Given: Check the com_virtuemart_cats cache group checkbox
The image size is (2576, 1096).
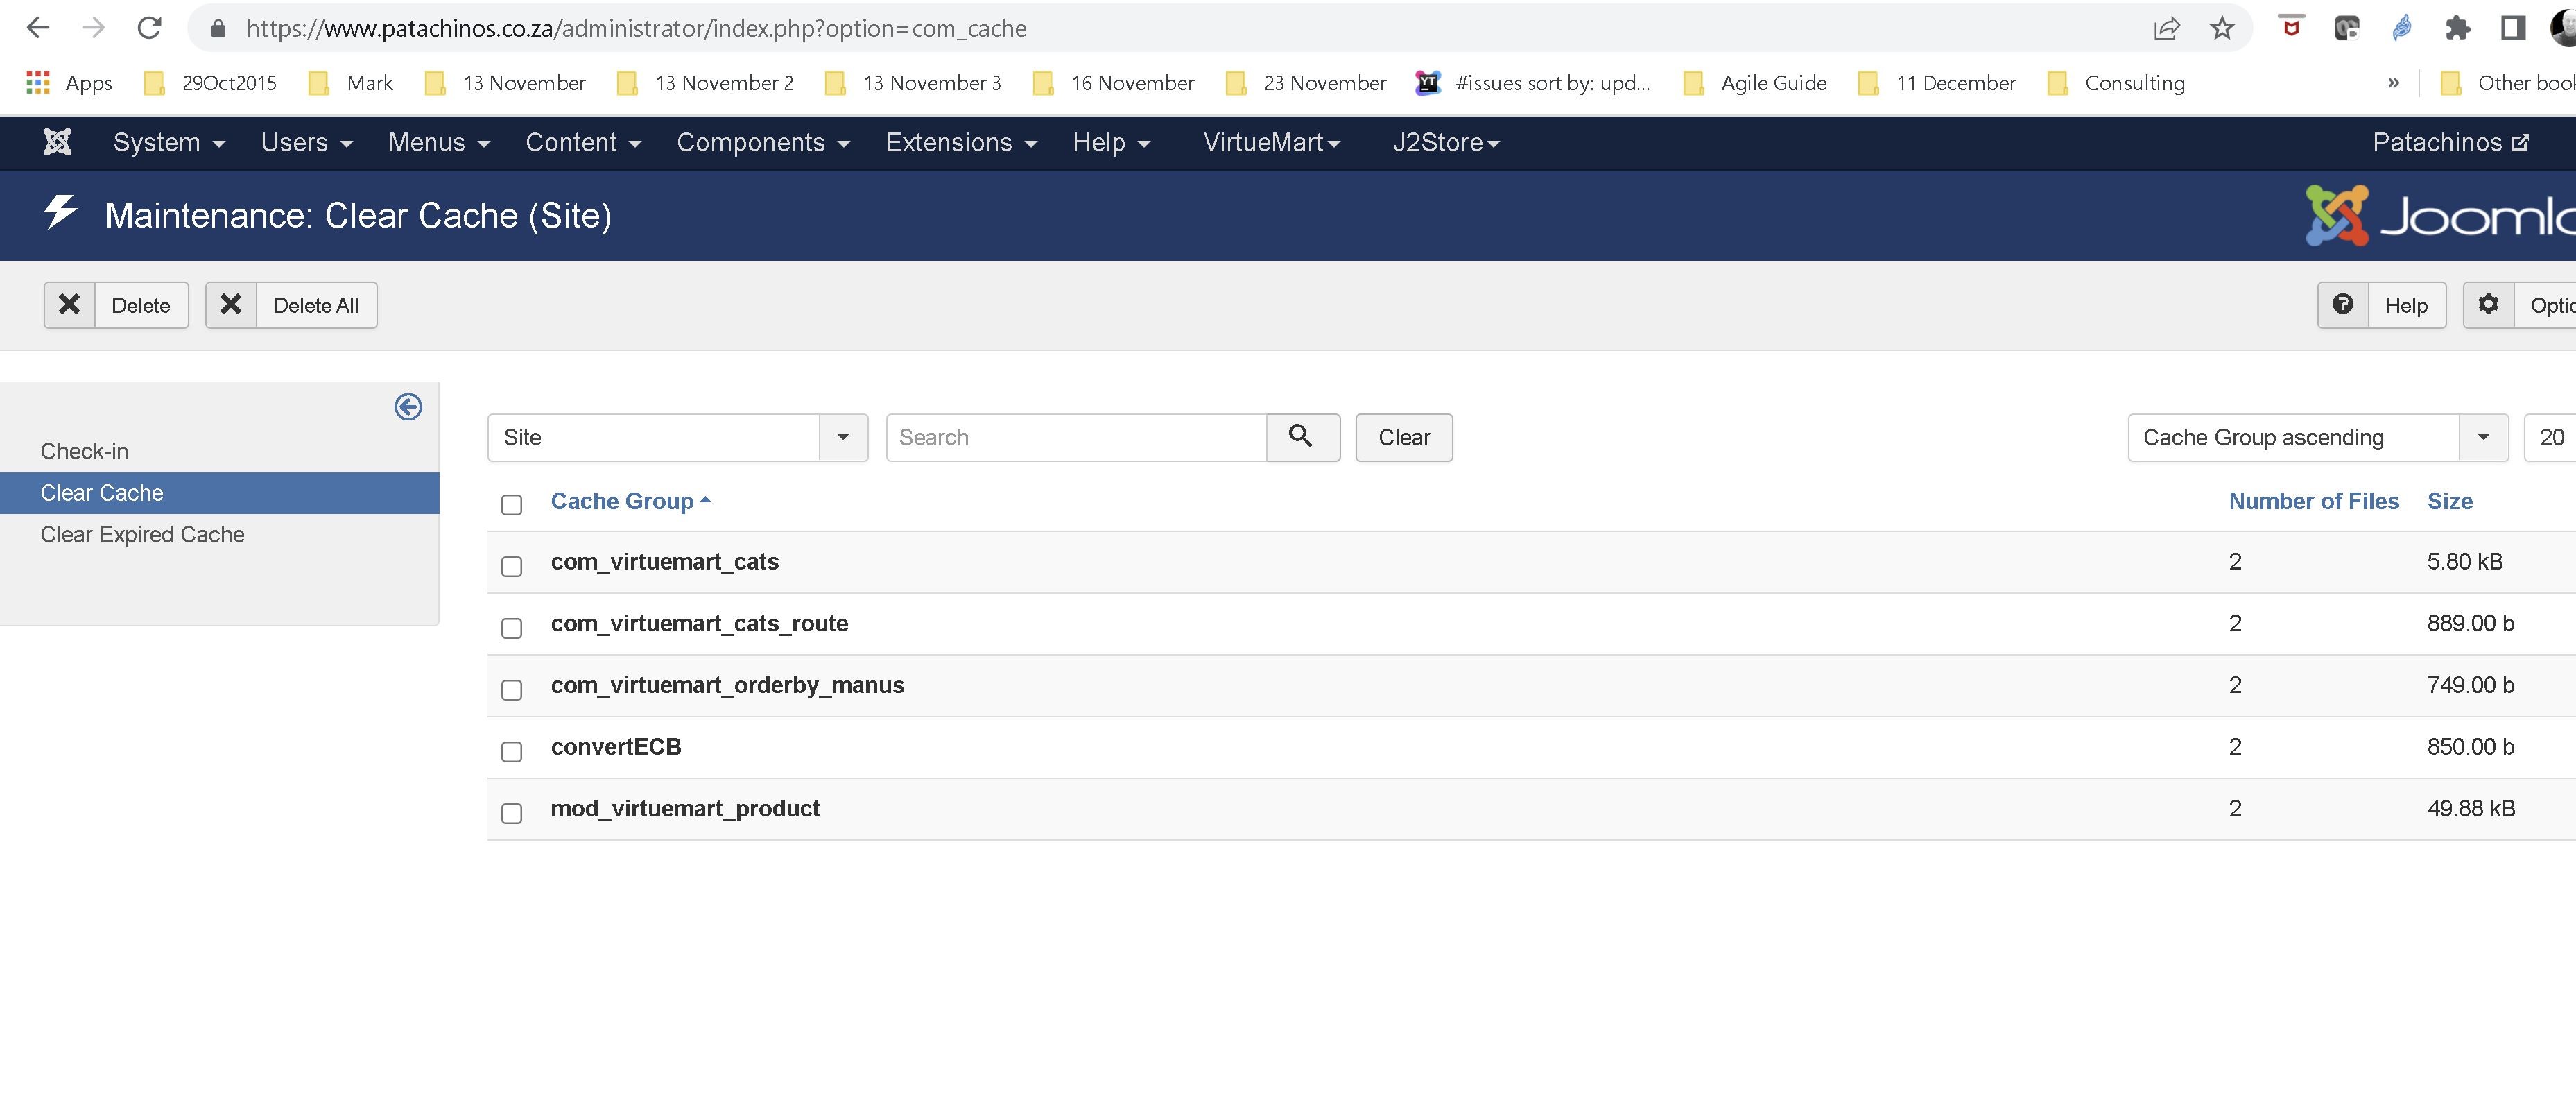Looking at the screenshot, I should click(512, 566).
